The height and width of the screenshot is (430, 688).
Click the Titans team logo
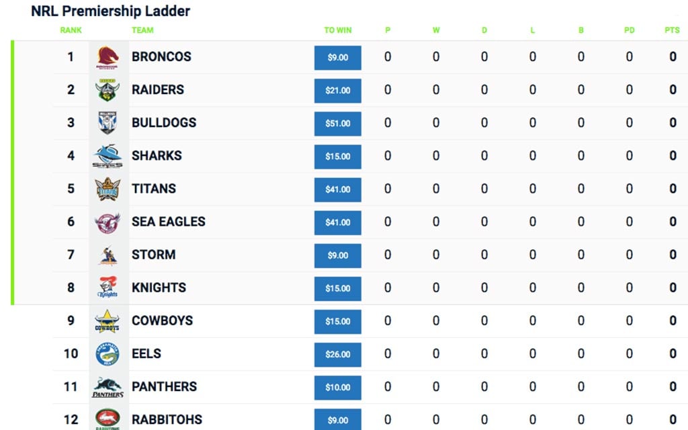pyautogui.click(x=107, y=189)
